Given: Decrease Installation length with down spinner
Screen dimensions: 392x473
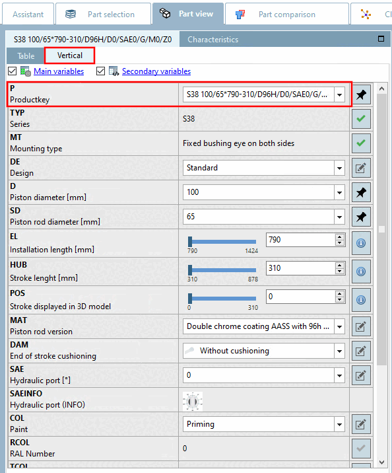Looking at the screenshot, I should (x=340, y=243).
